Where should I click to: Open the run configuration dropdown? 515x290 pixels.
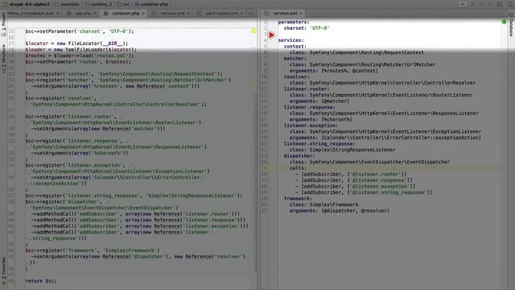pyautogui.click(x=462, y=4)
